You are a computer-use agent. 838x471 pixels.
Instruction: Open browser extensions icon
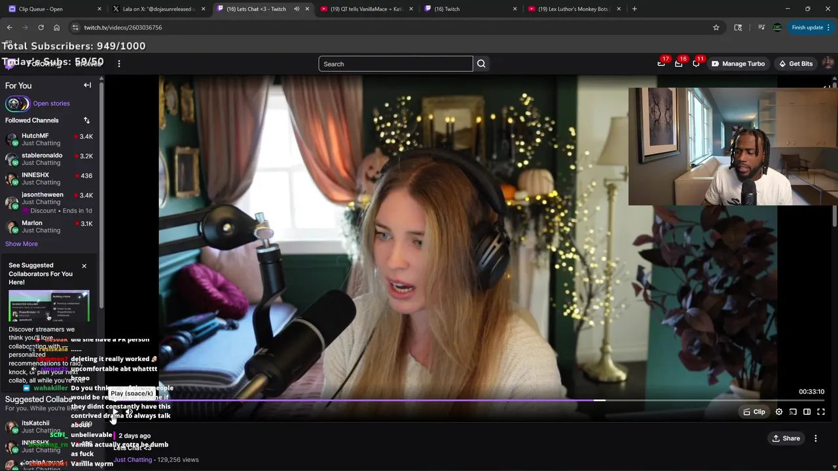[x=738, y=27]
